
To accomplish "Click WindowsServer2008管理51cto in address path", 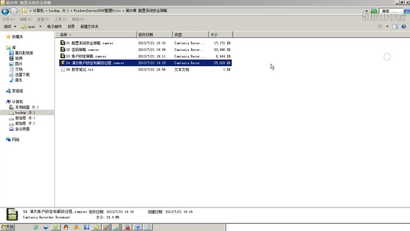I will [x=97, y=11].
